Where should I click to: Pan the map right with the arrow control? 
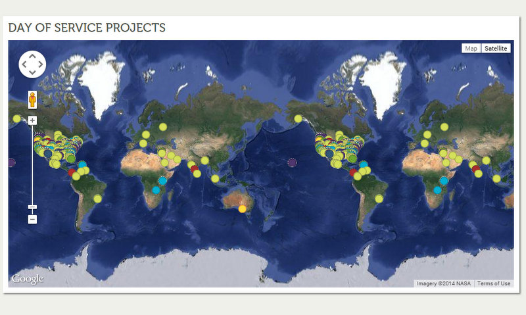40,64
